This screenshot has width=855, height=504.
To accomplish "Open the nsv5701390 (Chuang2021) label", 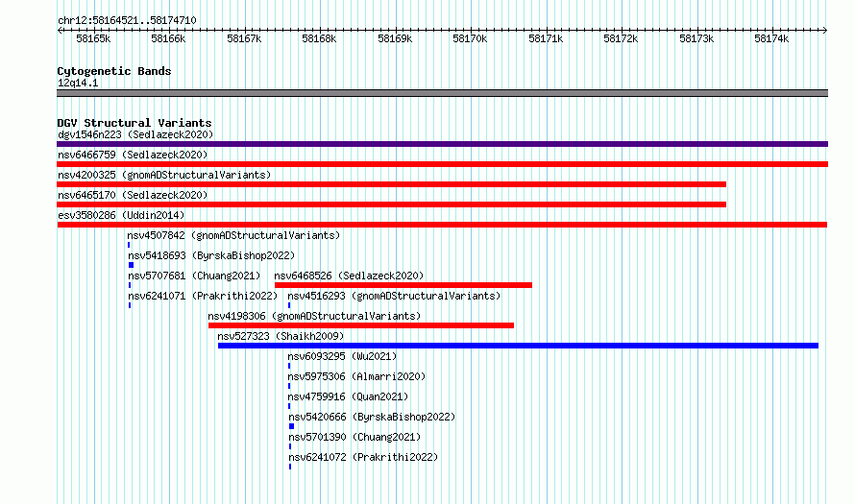I will pyautogui.click(x=354, y=437).
